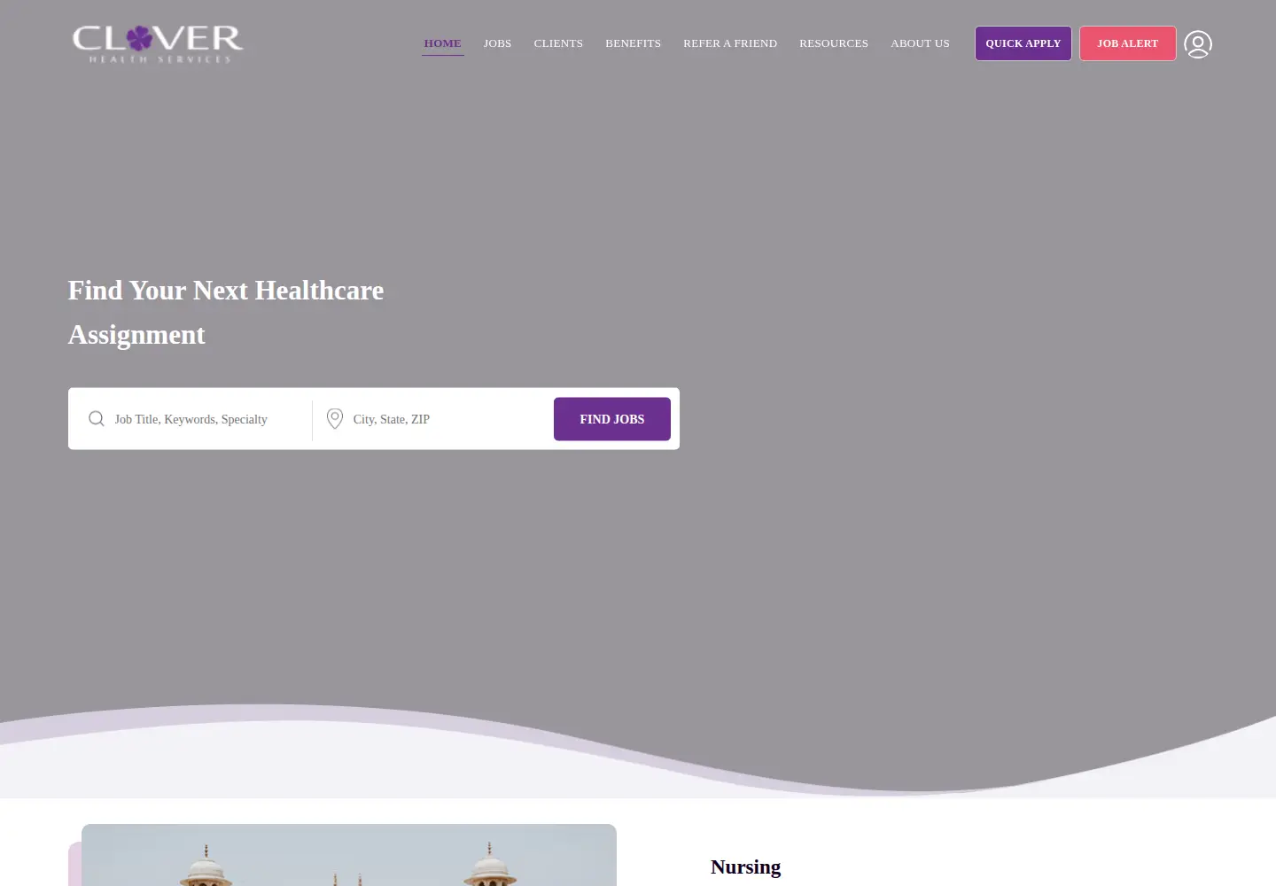
Task: Open the user account profile icon
Action: click(x=1198, y=43)
